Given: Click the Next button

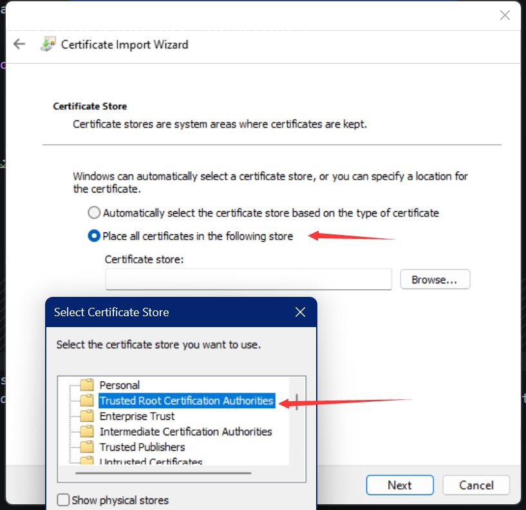Looking at the screenshot, I should [400, 485].
